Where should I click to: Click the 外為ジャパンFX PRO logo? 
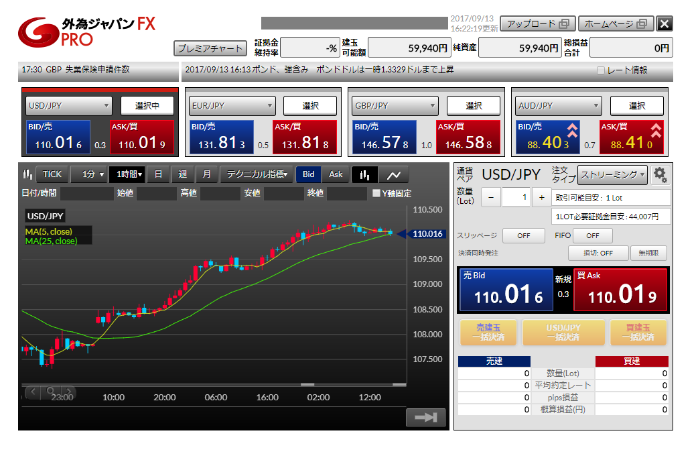point(86,32)
